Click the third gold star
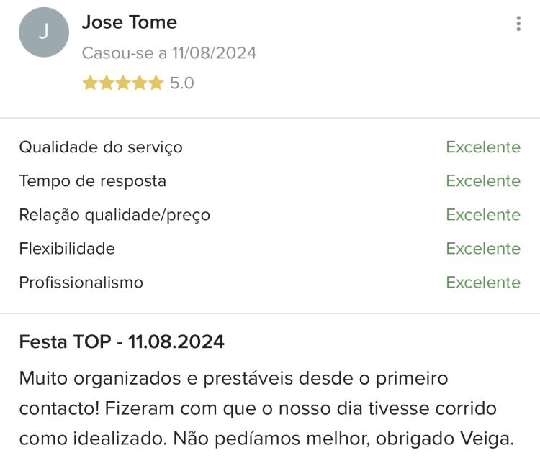 pyautogui.click(x=123, y=83)
